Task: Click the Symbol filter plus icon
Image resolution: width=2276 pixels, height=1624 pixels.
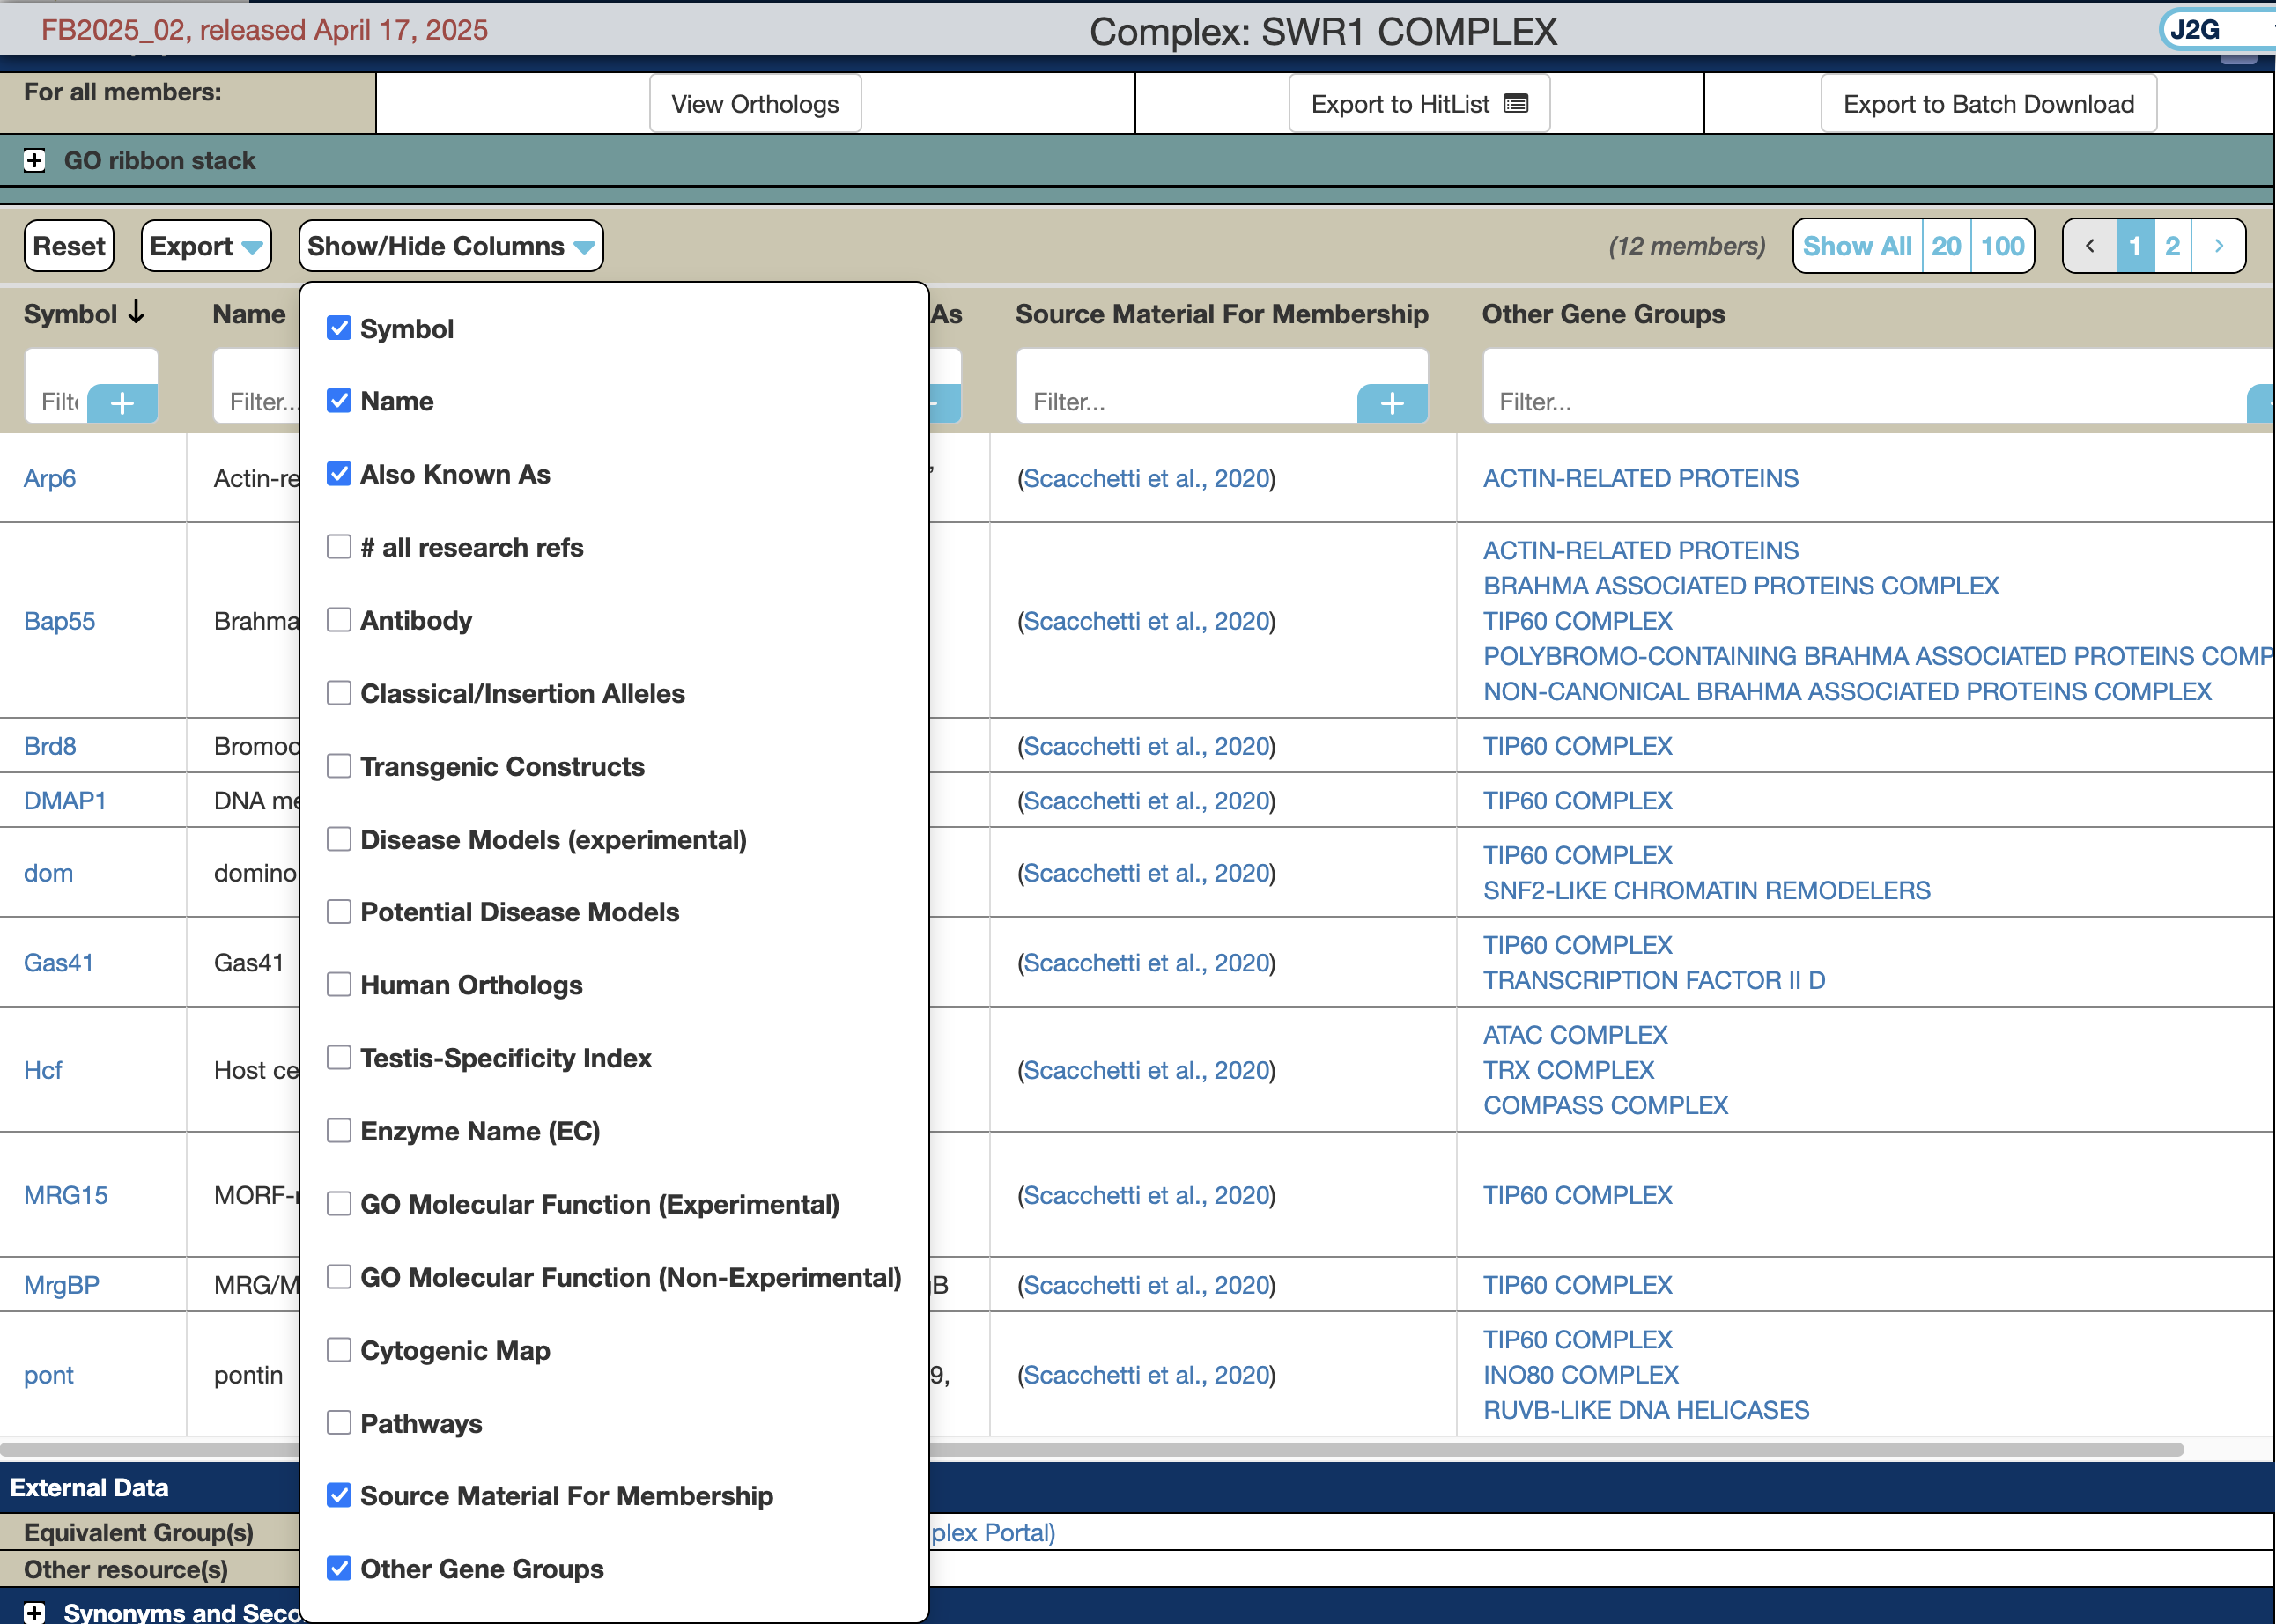Action: (x=122, y=403)
